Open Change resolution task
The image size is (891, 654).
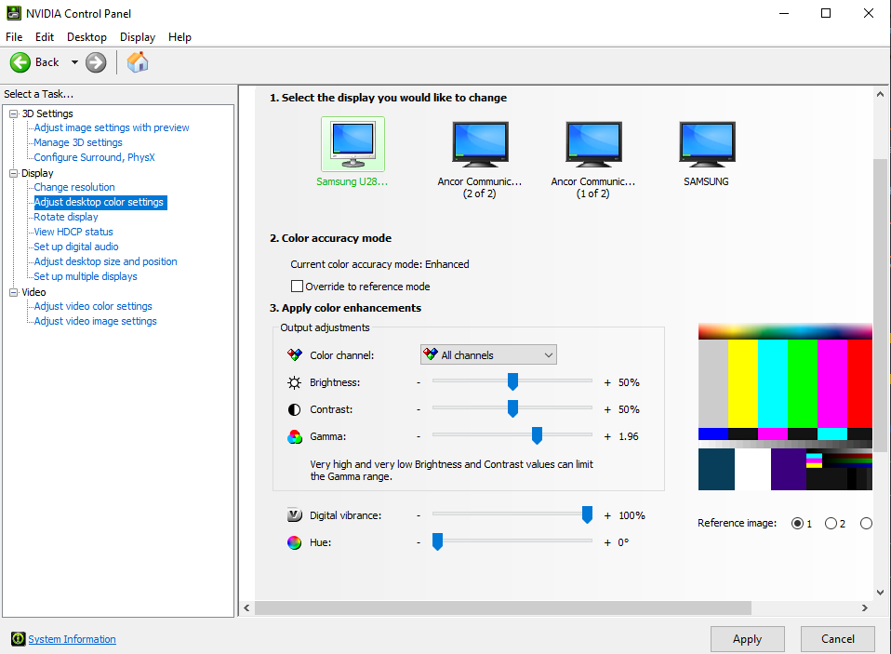click(x=74, y=187)
